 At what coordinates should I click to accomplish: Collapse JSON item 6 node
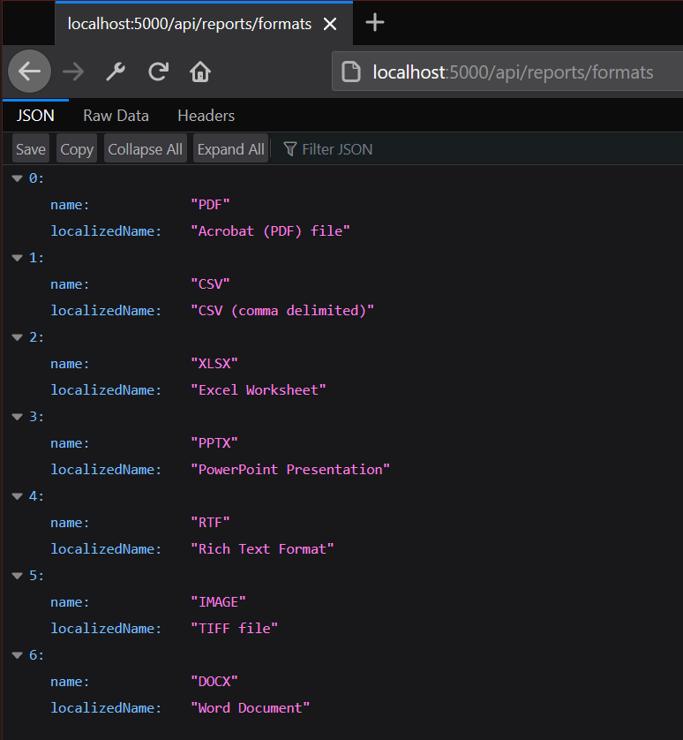pyautogui.click(x=17, y=655)
